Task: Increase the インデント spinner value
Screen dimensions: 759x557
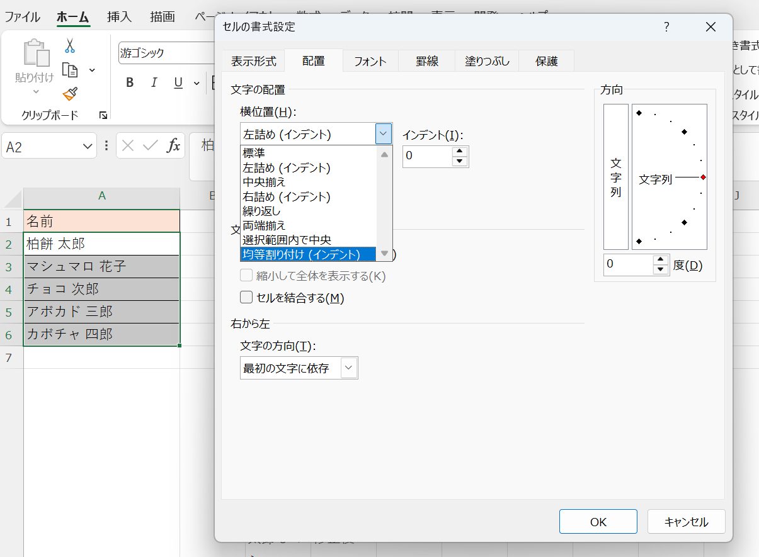Action: coord(460,151)
